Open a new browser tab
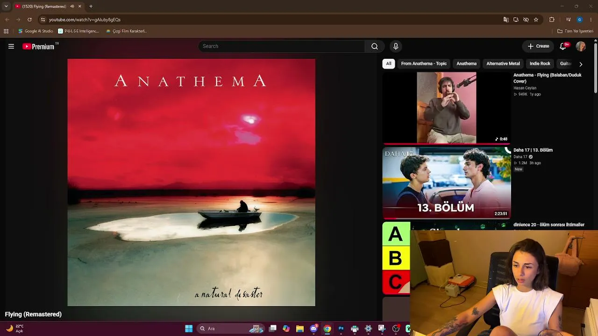The image size is (598, 336). click(x=91, y=7)
